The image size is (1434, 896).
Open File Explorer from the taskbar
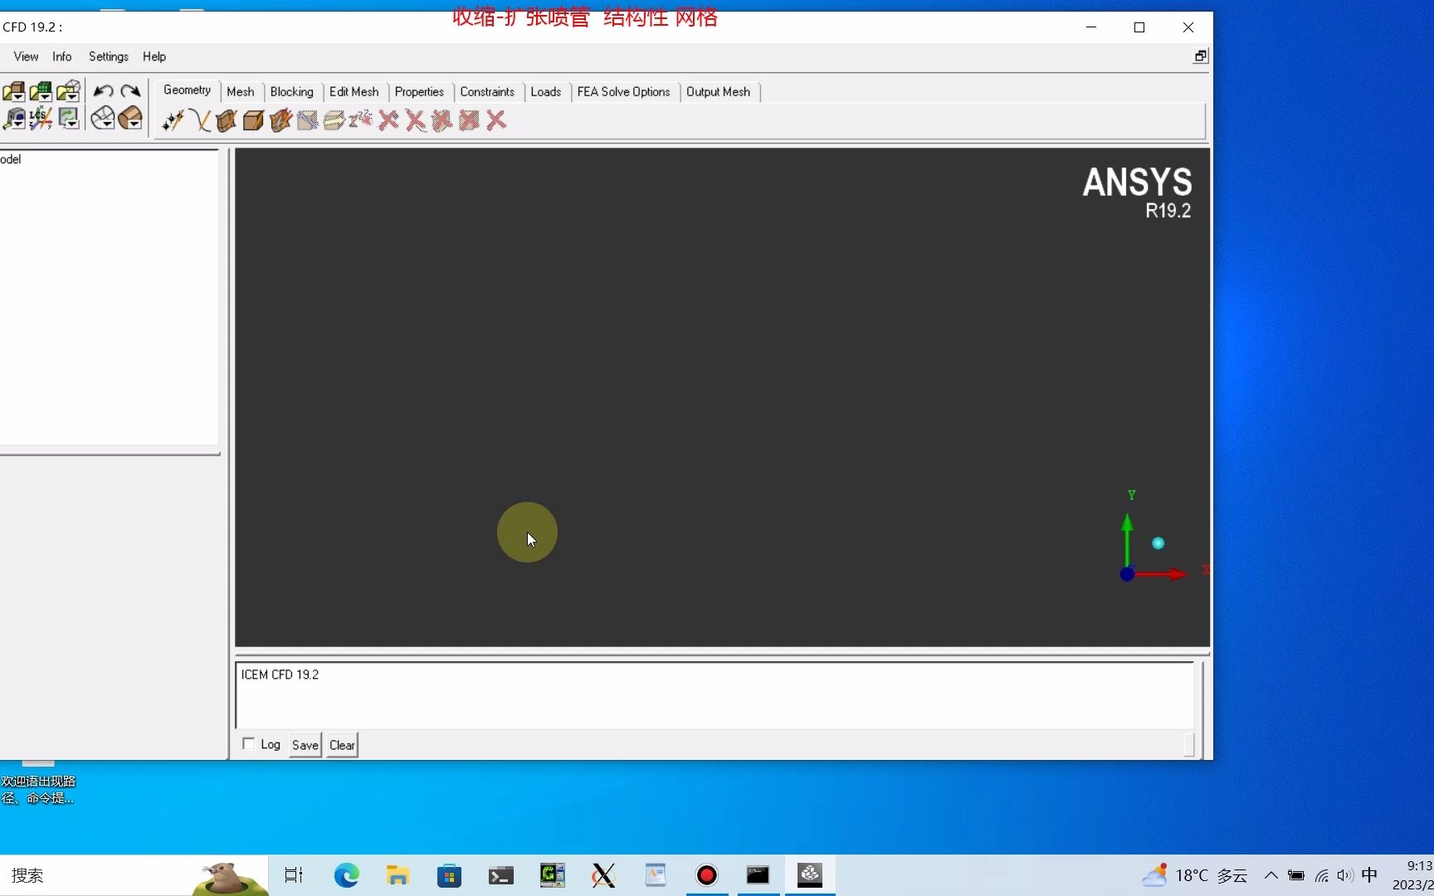[398, 875]
